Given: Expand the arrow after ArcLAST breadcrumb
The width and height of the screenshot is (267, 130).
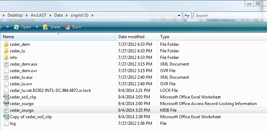Looking at the screenshot, I should click(50, 15).
